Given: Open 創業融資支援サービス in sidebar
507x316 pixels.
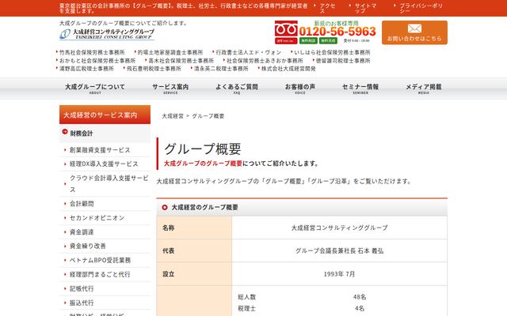Looking at the screenshot, I should click(100, 150).
